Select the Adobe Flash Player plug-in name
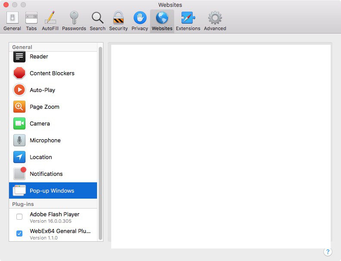 (x=55, y=215)
